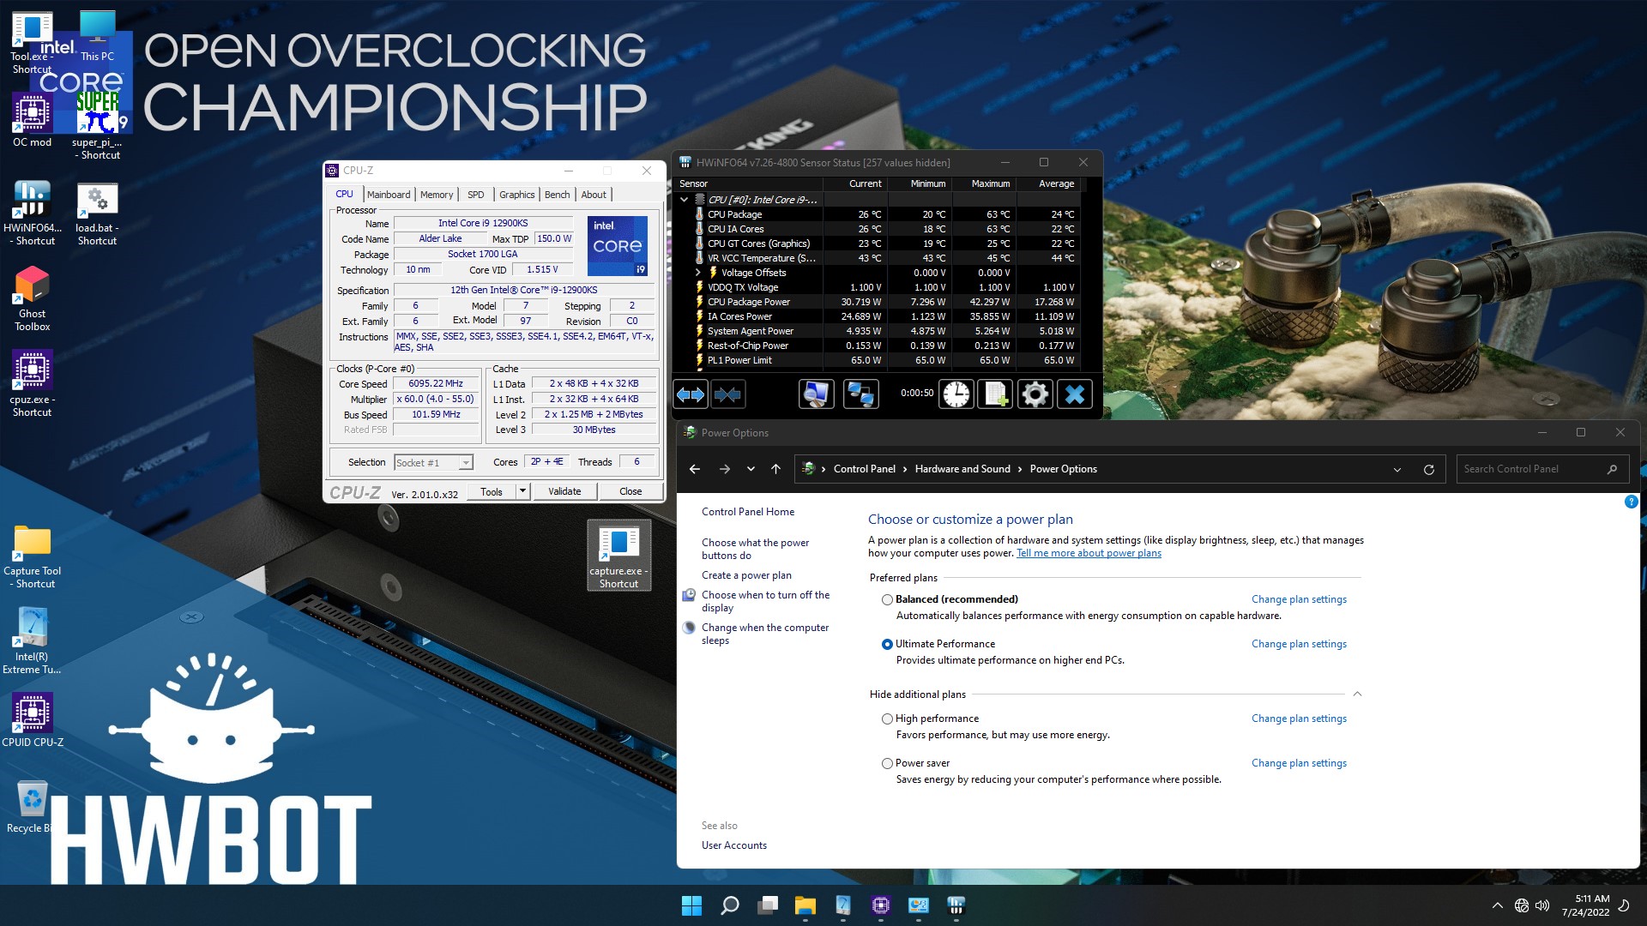Image resolution: width=1647 pixels, height=926 pixels.
Task: Refresh Power Options window
Action: point(1428,469)
